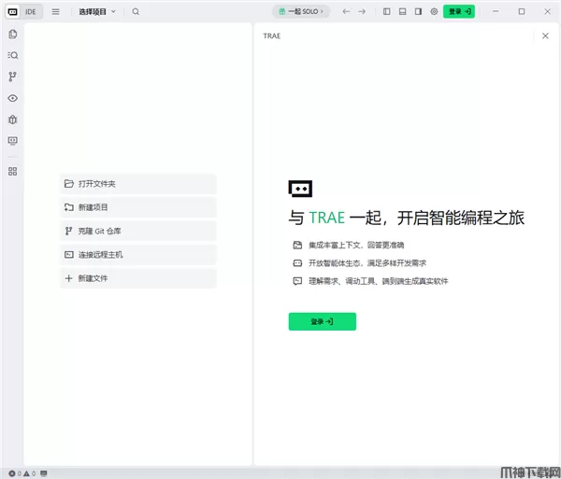The image size is (561, 479).
Task: Maximize the TRAE window
Action: click(522, 12)
